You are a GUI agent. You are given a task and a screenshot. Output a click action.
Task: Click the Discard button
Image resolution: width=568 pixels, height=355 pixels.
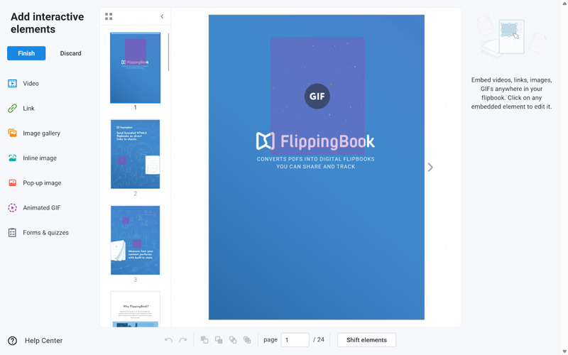70,53
